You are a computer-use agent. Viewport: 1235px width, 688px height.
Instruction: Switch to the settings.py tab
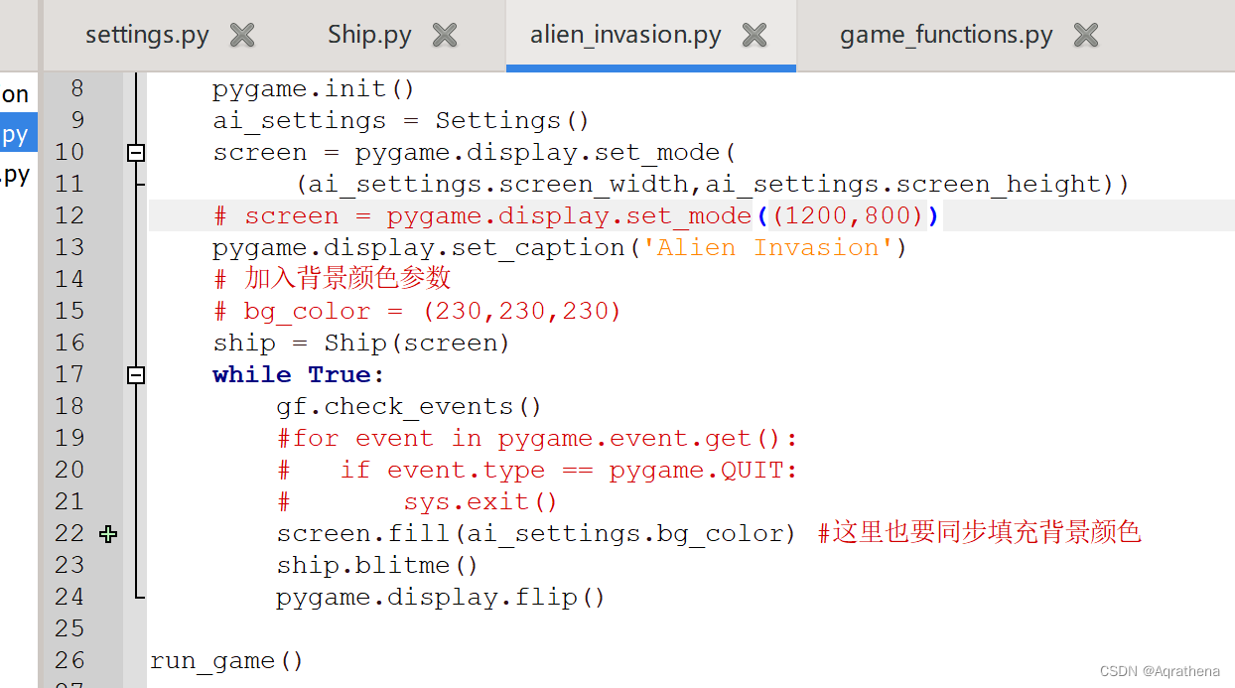click(x=147, y=34)
